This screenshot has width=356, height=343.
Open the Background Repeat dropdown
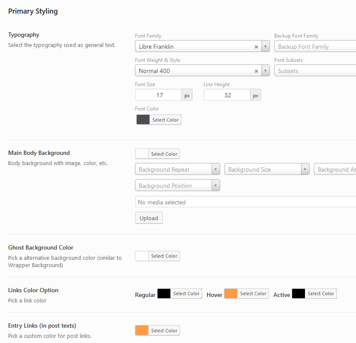(215, 169)
